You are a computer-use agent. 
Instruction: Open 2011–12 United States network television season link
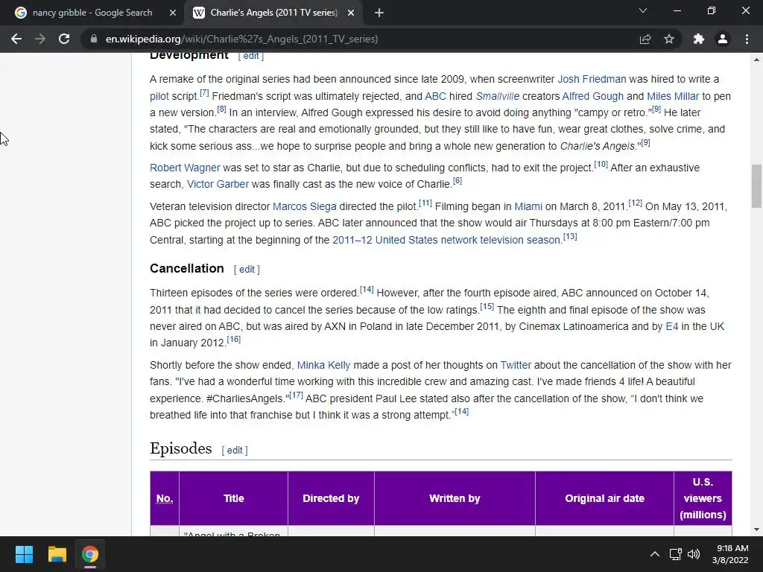point(446,240)
